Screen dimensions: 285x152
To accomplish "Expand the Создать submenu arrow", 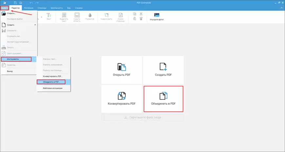I will point(35,25).
